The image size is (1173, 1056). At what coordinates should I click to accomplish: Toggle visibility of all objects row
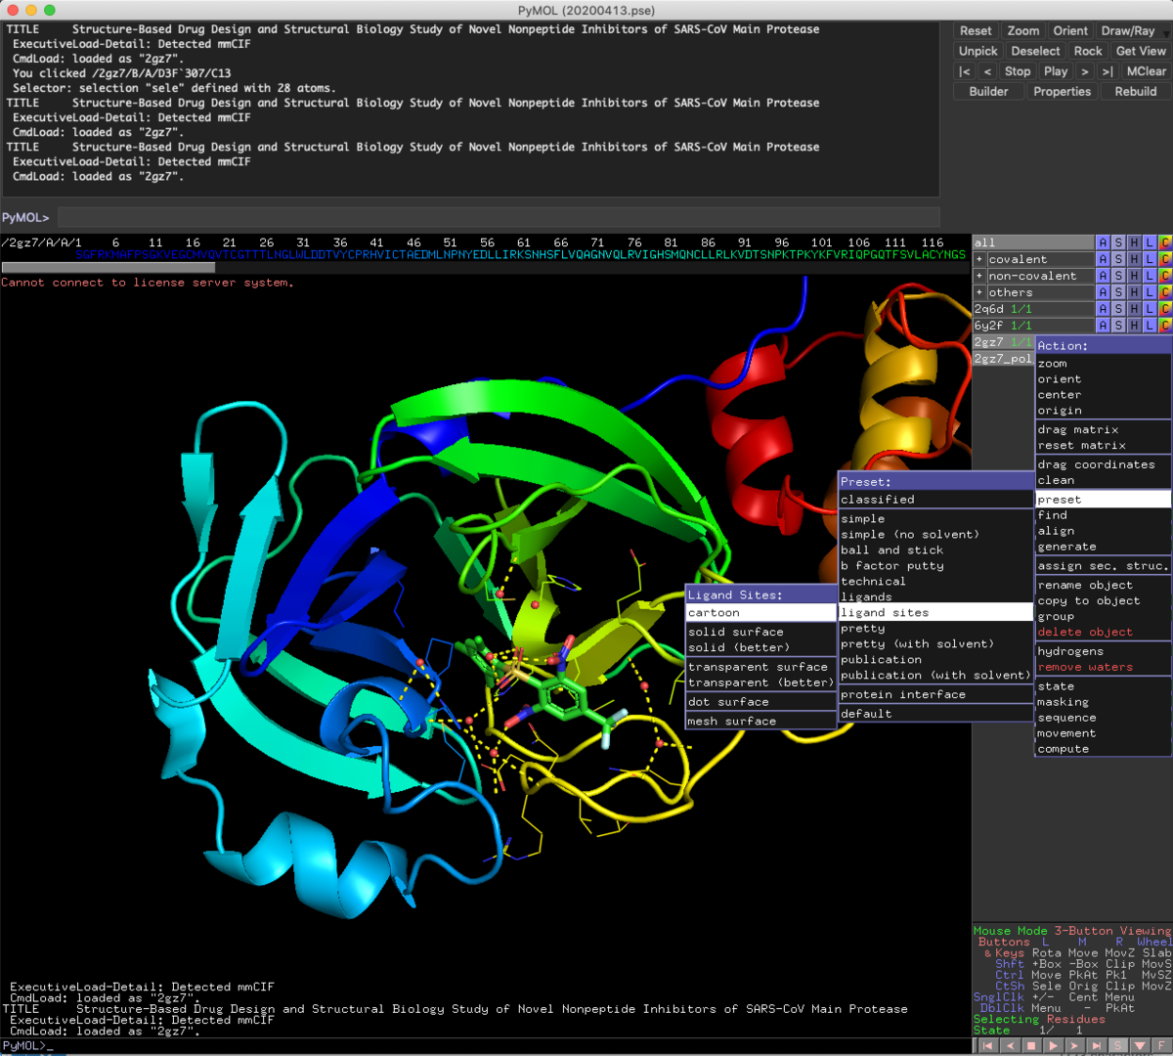click(x=1033, y=242)
